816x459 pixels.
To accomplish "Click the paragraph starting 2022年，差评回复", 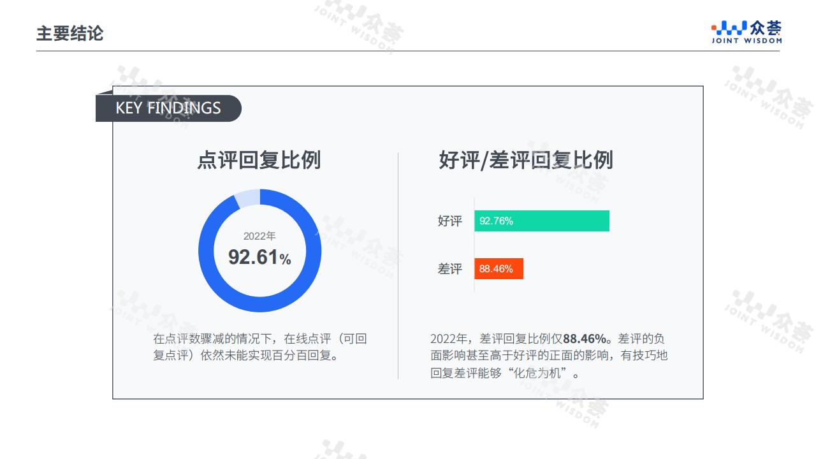I will (549, 356).
